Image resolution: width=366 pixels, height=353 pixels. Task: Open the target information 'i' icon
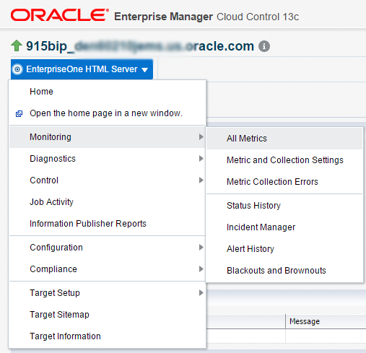click(x=264, y=46)
